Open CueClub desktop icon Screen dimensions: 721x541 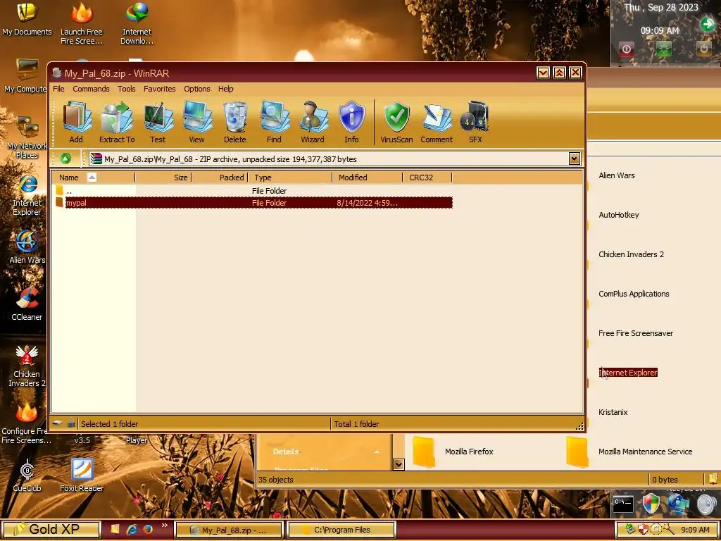27,475
